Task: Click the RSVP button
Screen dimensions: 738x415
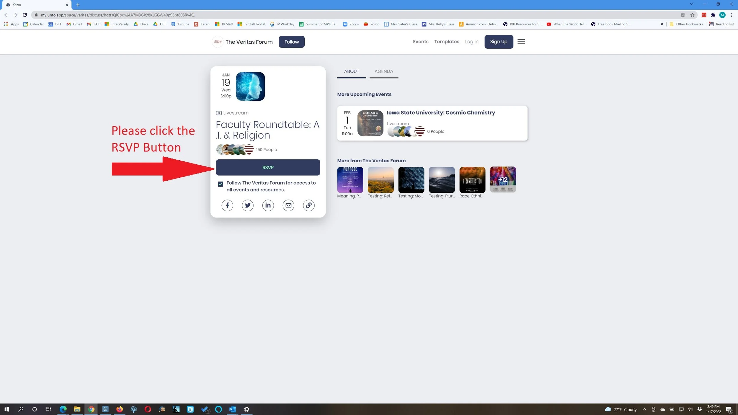Action: (x=268, y=167)
